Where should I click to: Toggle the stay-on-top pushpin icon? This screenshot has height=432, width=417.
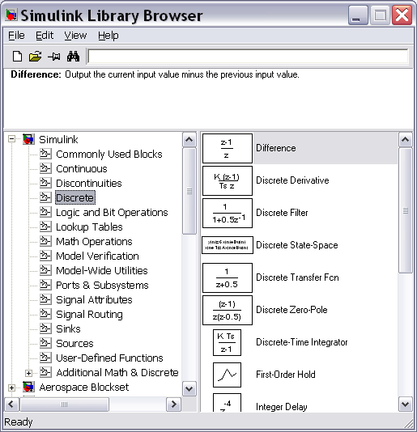tap(53, 57)
